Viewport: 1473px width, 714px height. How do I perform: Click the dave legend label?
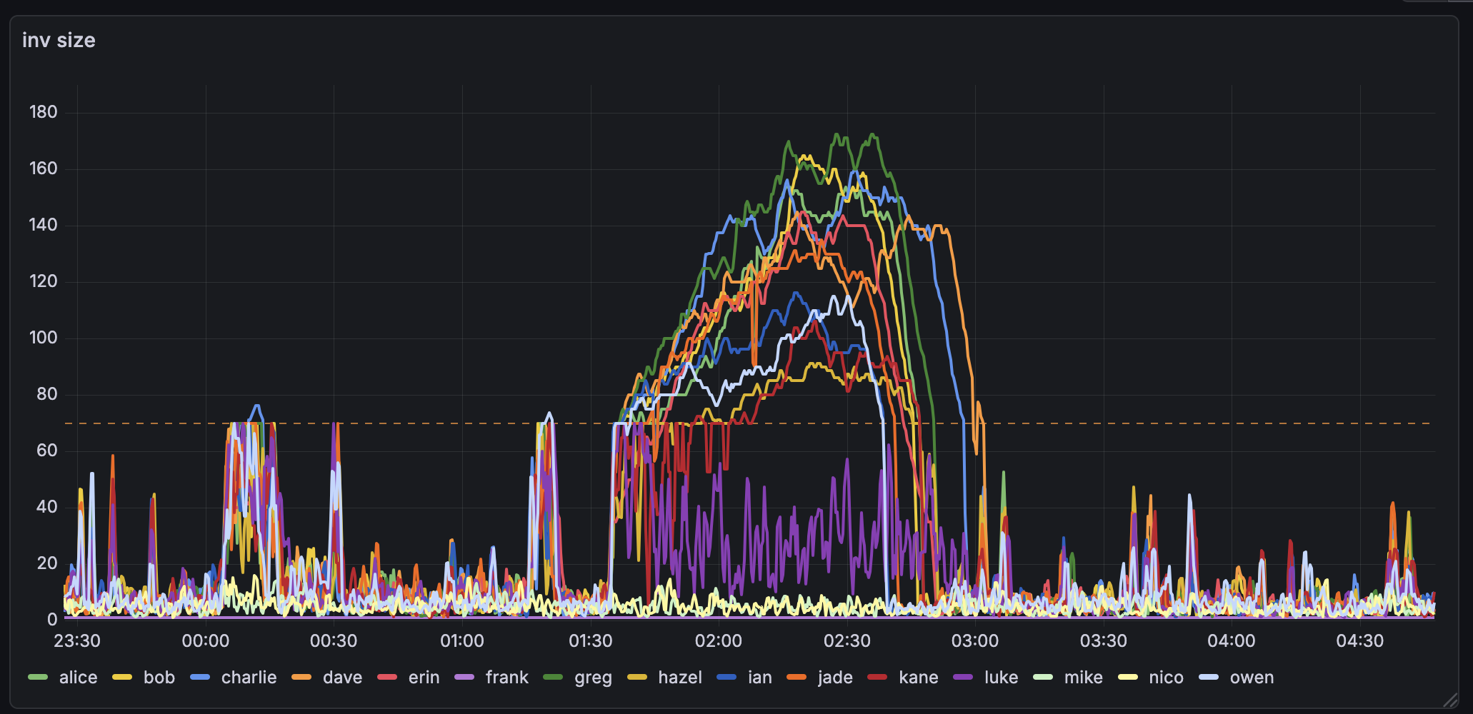[342, 678]
